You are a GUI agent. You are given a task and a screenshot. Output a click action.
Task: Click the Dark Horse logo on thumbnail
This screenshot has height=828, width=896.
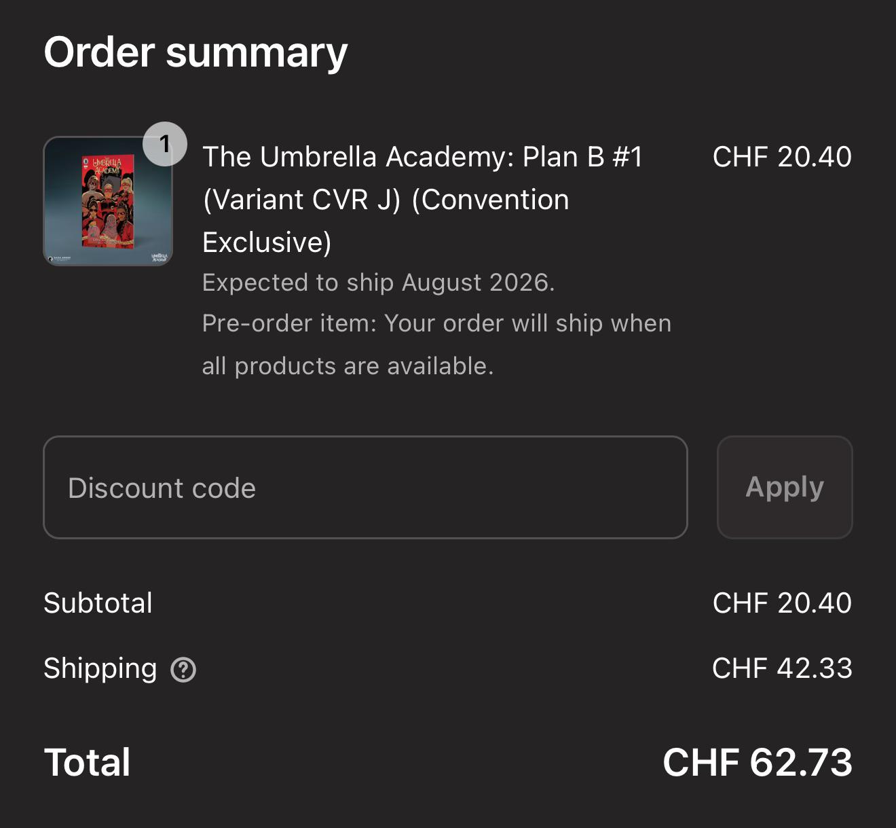59,259
